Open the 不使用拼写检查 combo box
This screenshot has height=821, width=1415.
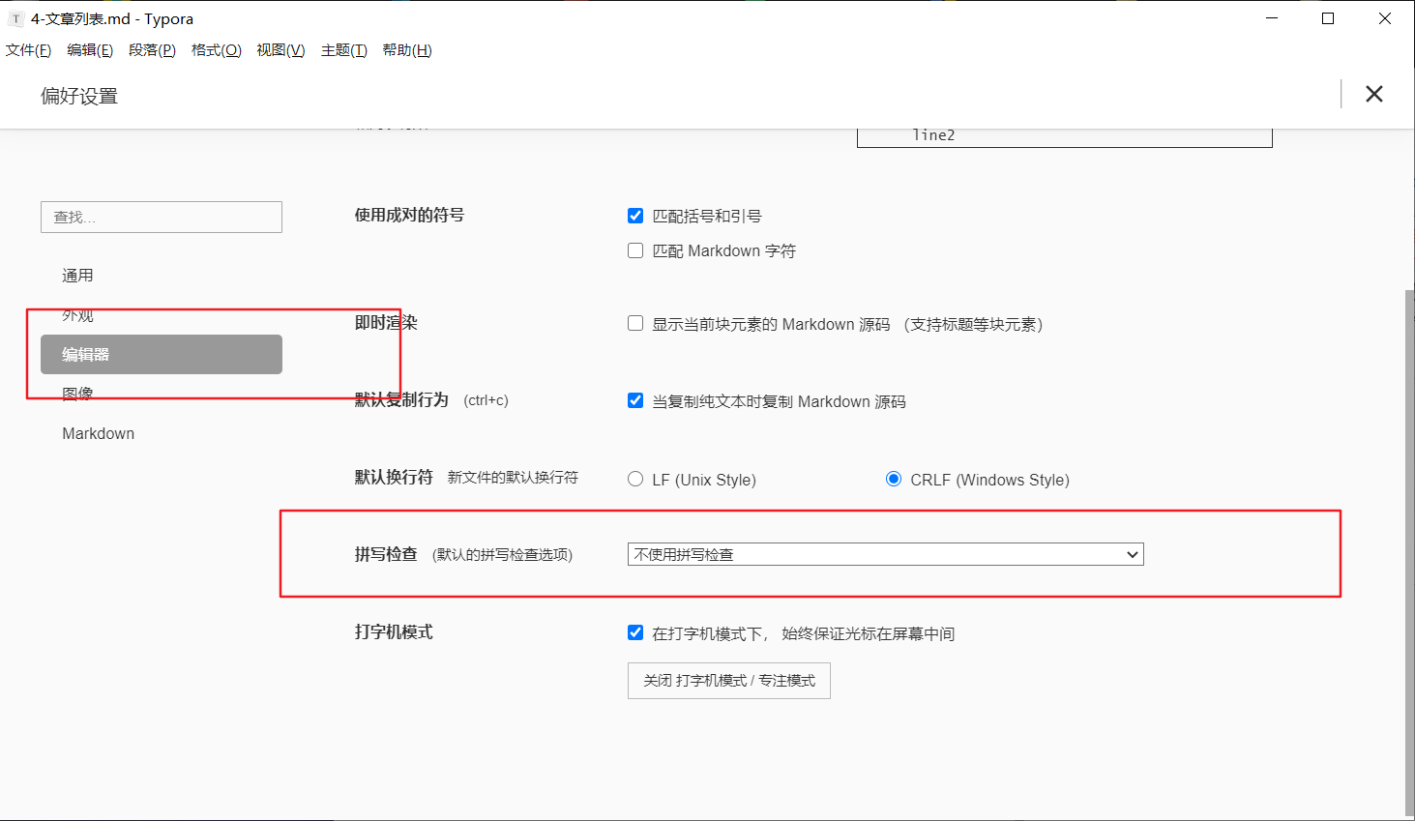click(x=883, y=554)
